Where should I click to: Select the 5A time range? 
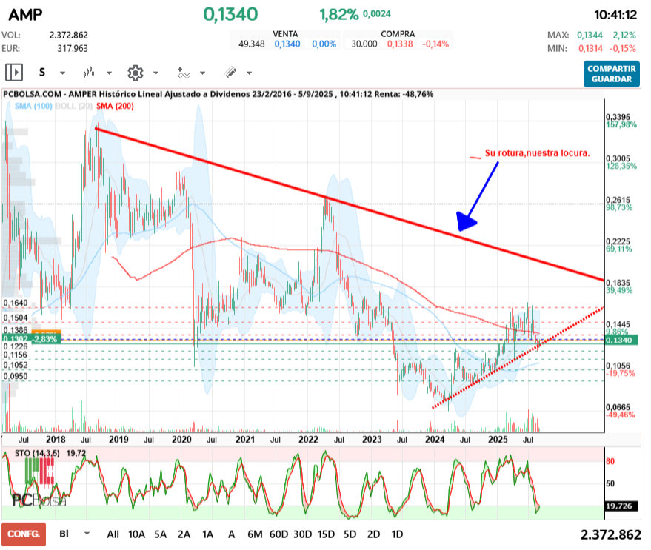click(160, 534)
